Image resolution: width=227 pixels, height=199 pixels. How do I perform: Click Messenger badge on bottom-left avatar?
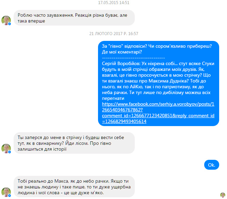coord(10,196)
